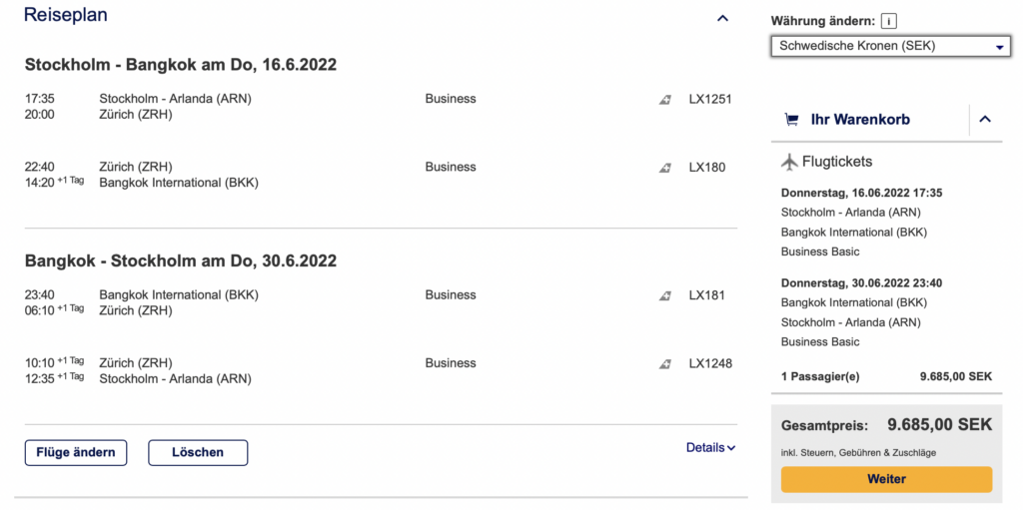This screenshot has height=510, width=1023.
Task: Collapse the Ihr Warenkorb panel chevron
Action: pyautogui.click(x=985, y=120)
